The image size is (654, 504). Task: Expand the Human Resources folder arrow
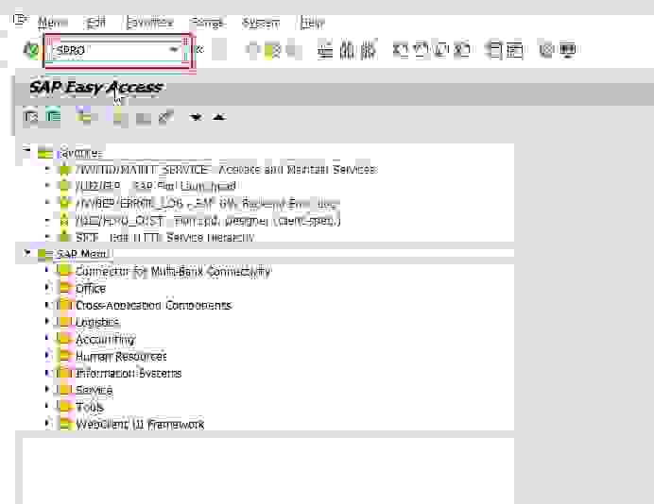(x=47, y=355)
